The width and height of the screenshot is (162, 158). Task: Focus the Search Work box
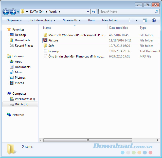[127, 12]
